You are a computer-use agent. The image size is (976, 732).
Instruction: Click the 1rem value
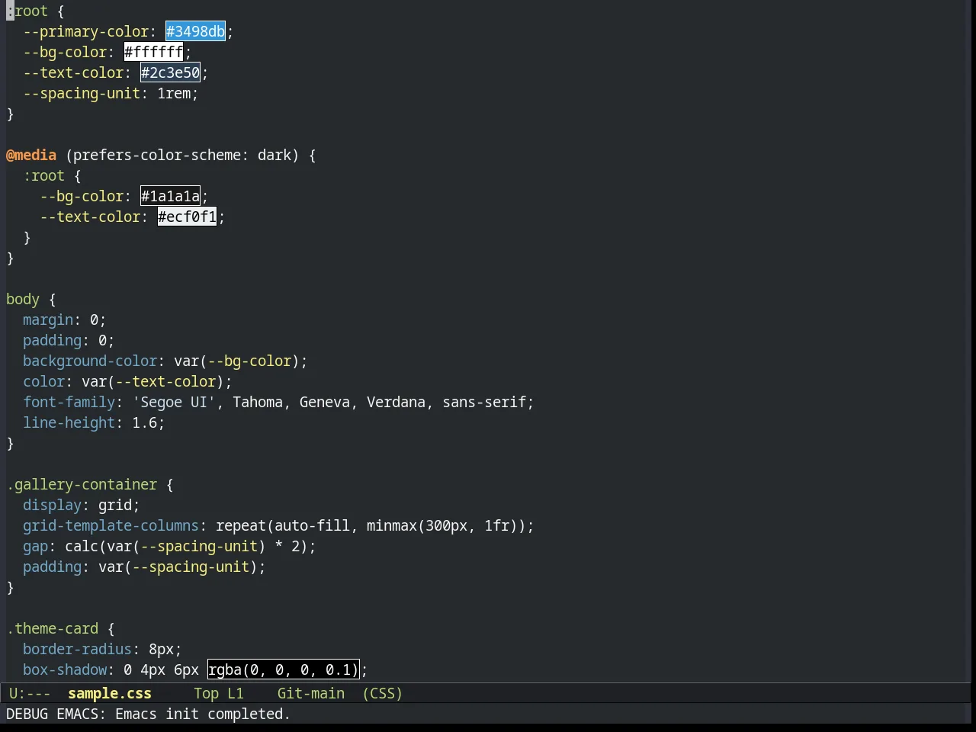click(174, 93)
